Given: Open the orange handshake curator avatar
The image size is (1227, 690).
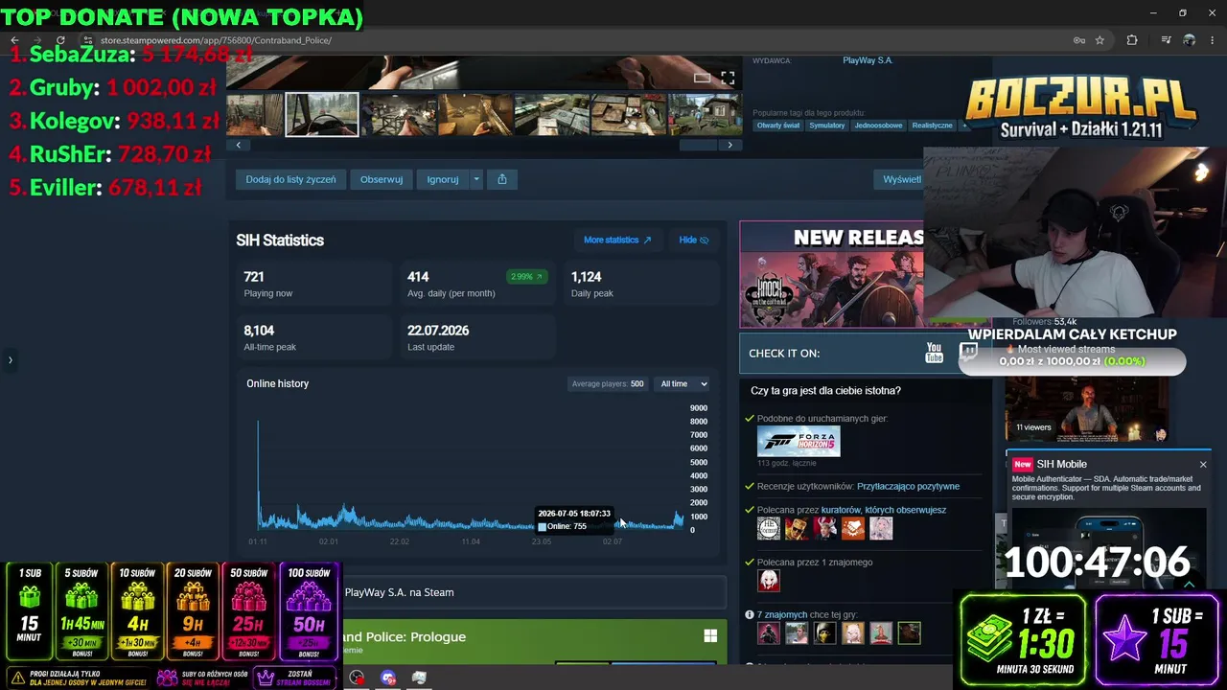Looking at the screenshot, I should click(x=852, y=528).
